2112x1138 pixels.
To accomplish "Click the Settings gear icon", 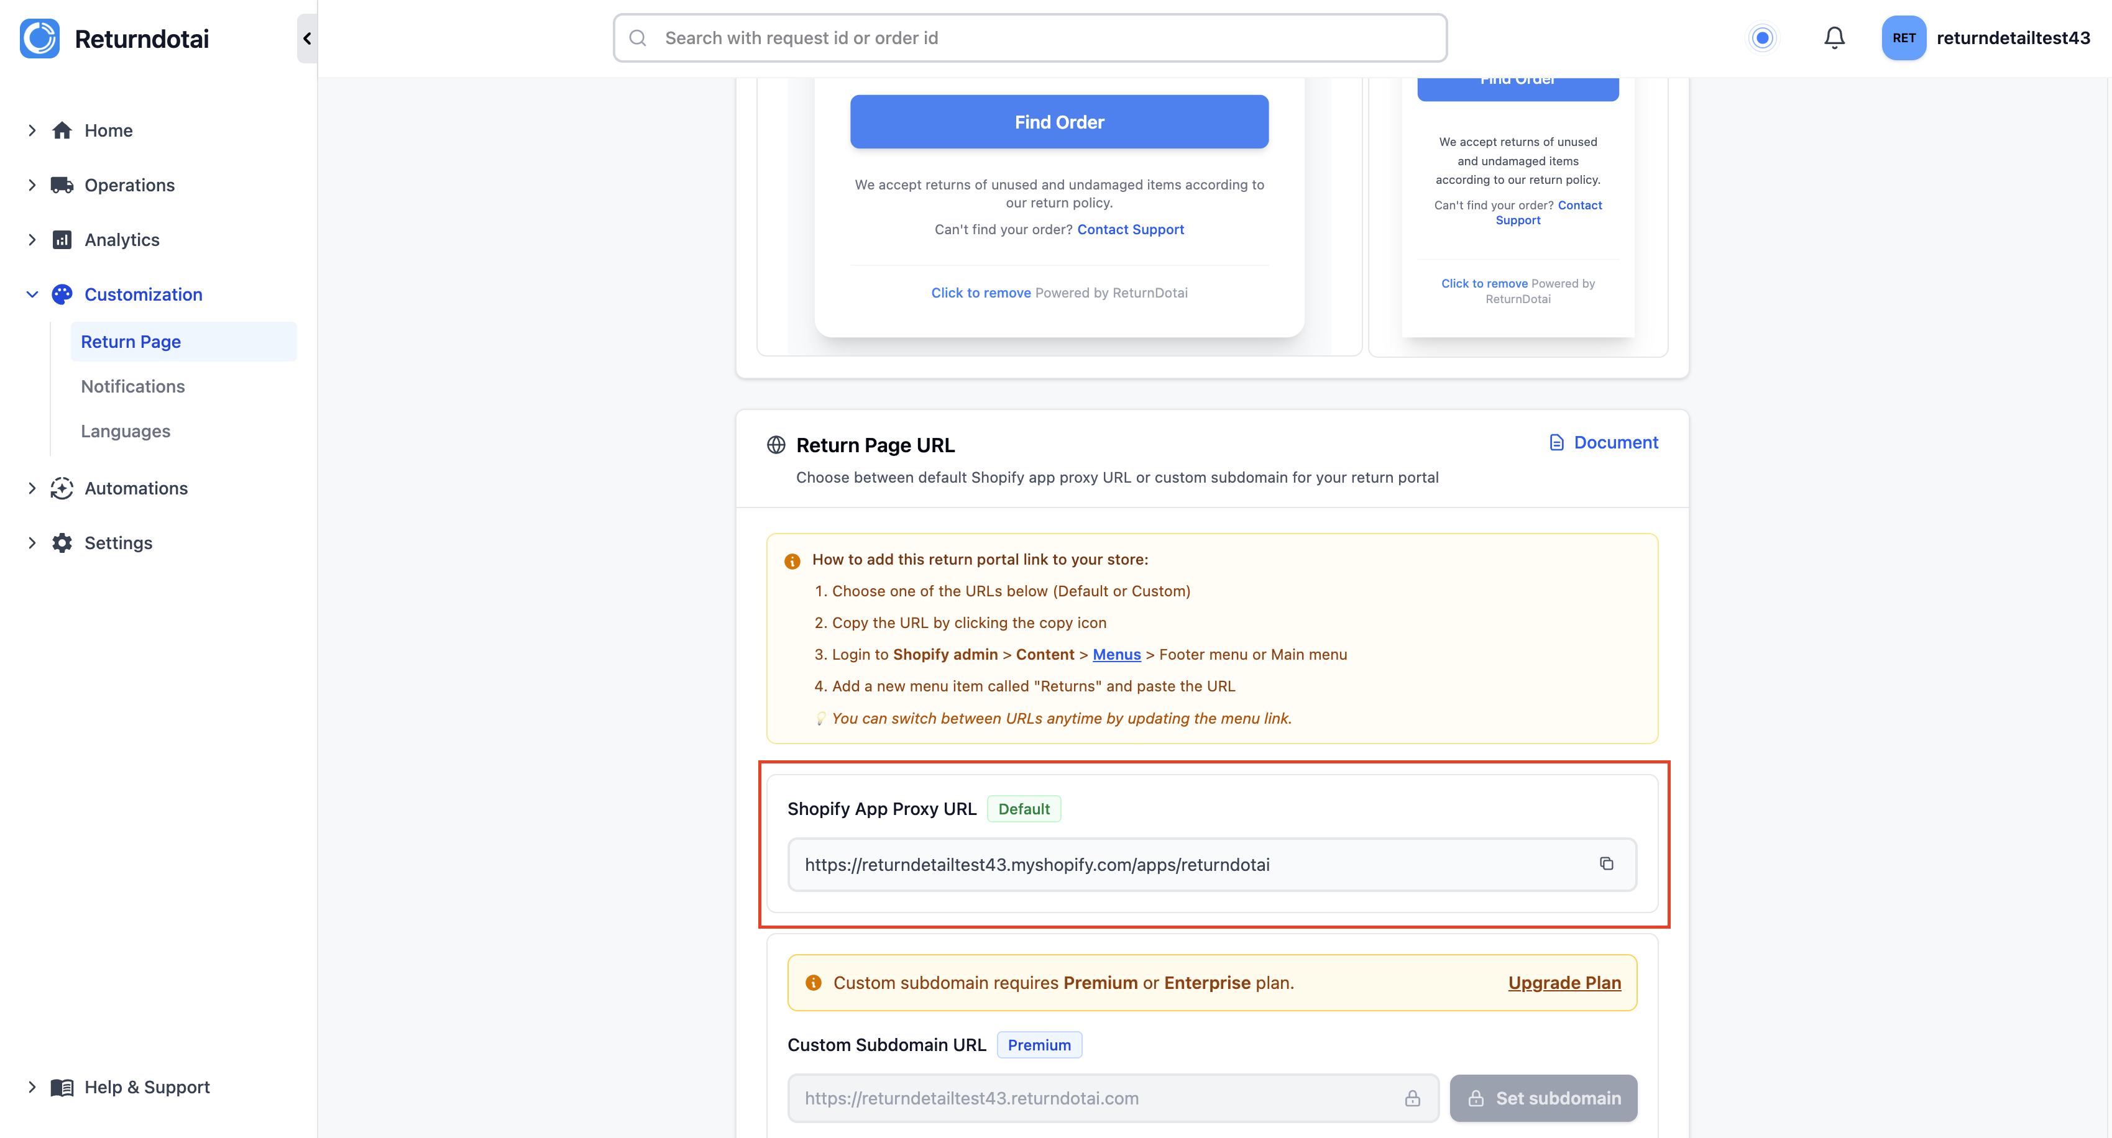I will [62, 542].
